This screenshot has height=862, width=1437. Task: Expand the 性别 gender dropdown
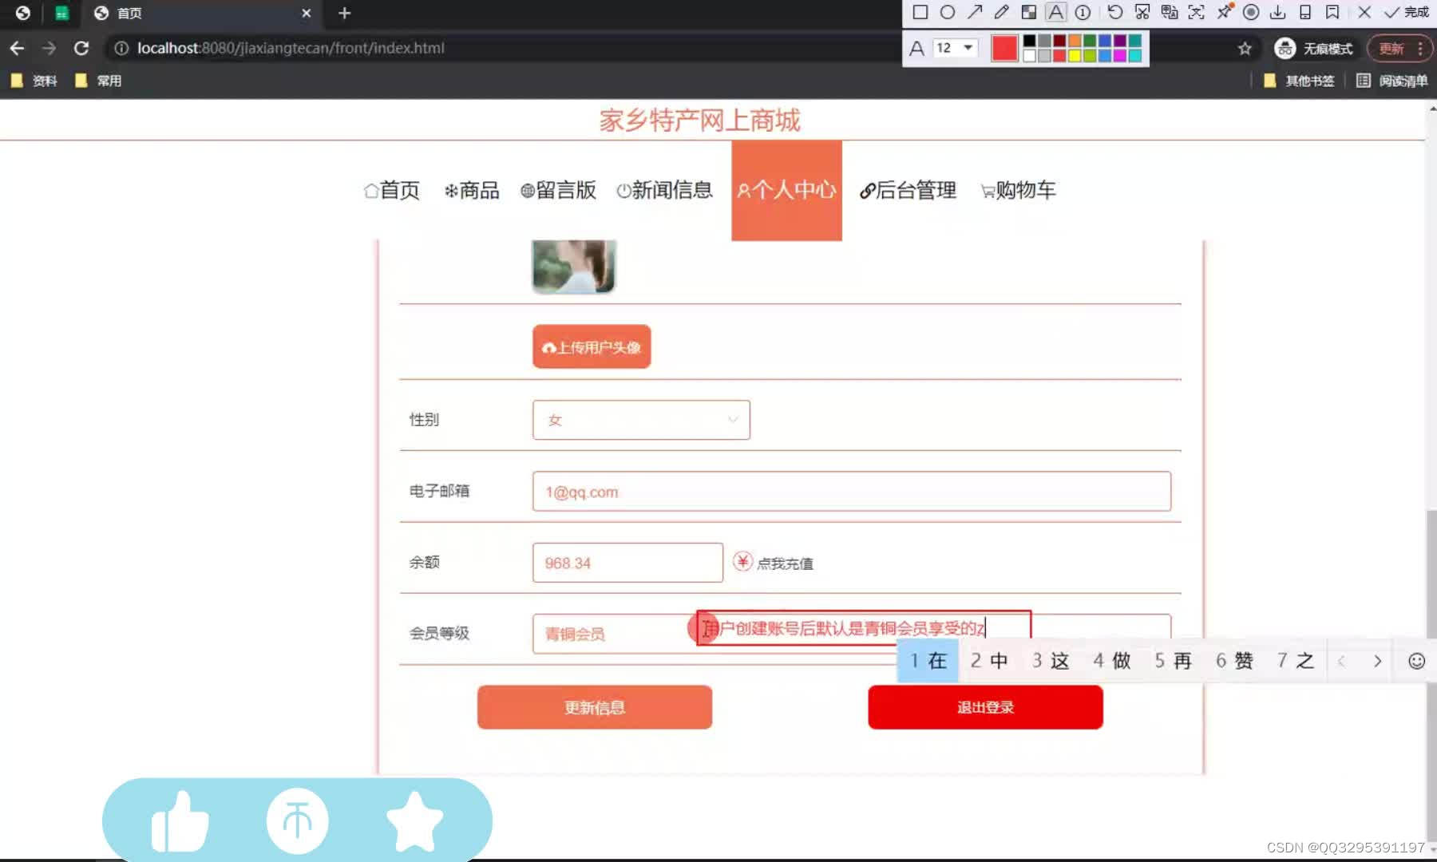pos(641,420)
